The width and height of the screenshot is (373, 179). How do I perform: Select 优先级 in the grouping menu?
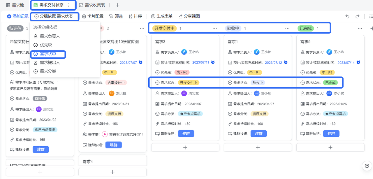(46, 45)
